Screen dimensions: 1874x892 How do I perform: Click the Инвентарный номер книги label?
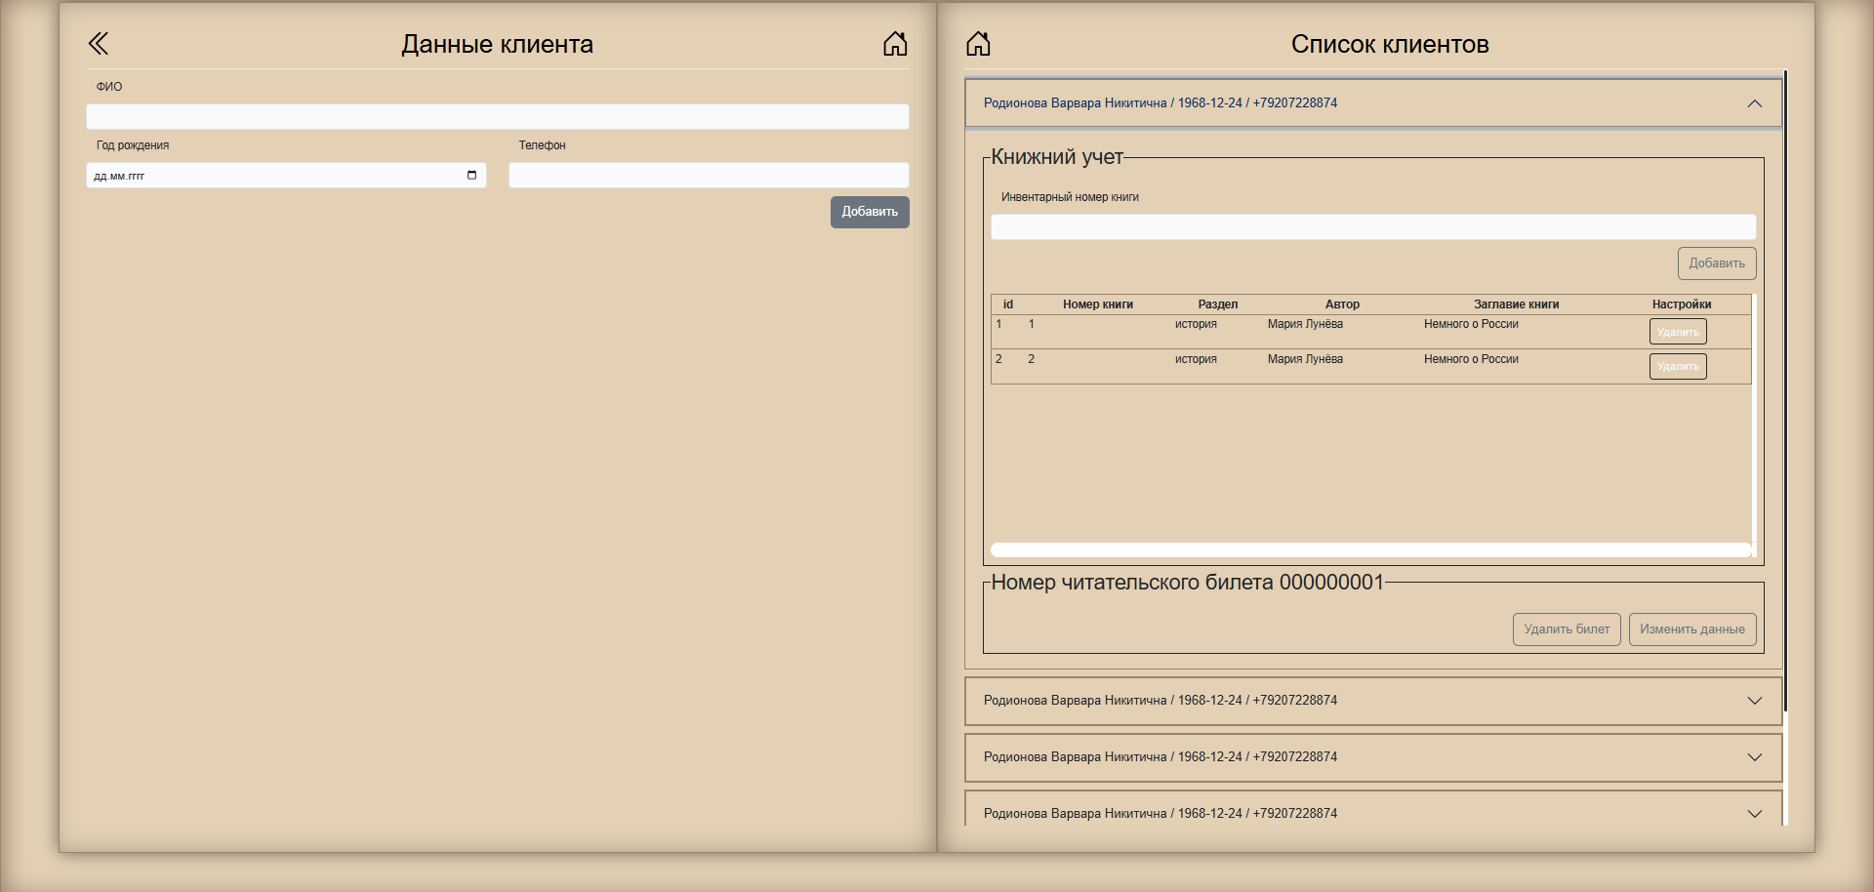tap(1070, 197)
